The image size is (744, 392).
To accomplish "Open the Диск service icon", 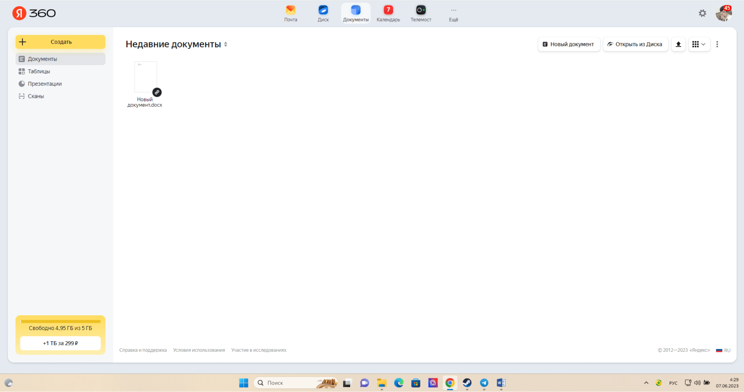I will coord(323,13).
